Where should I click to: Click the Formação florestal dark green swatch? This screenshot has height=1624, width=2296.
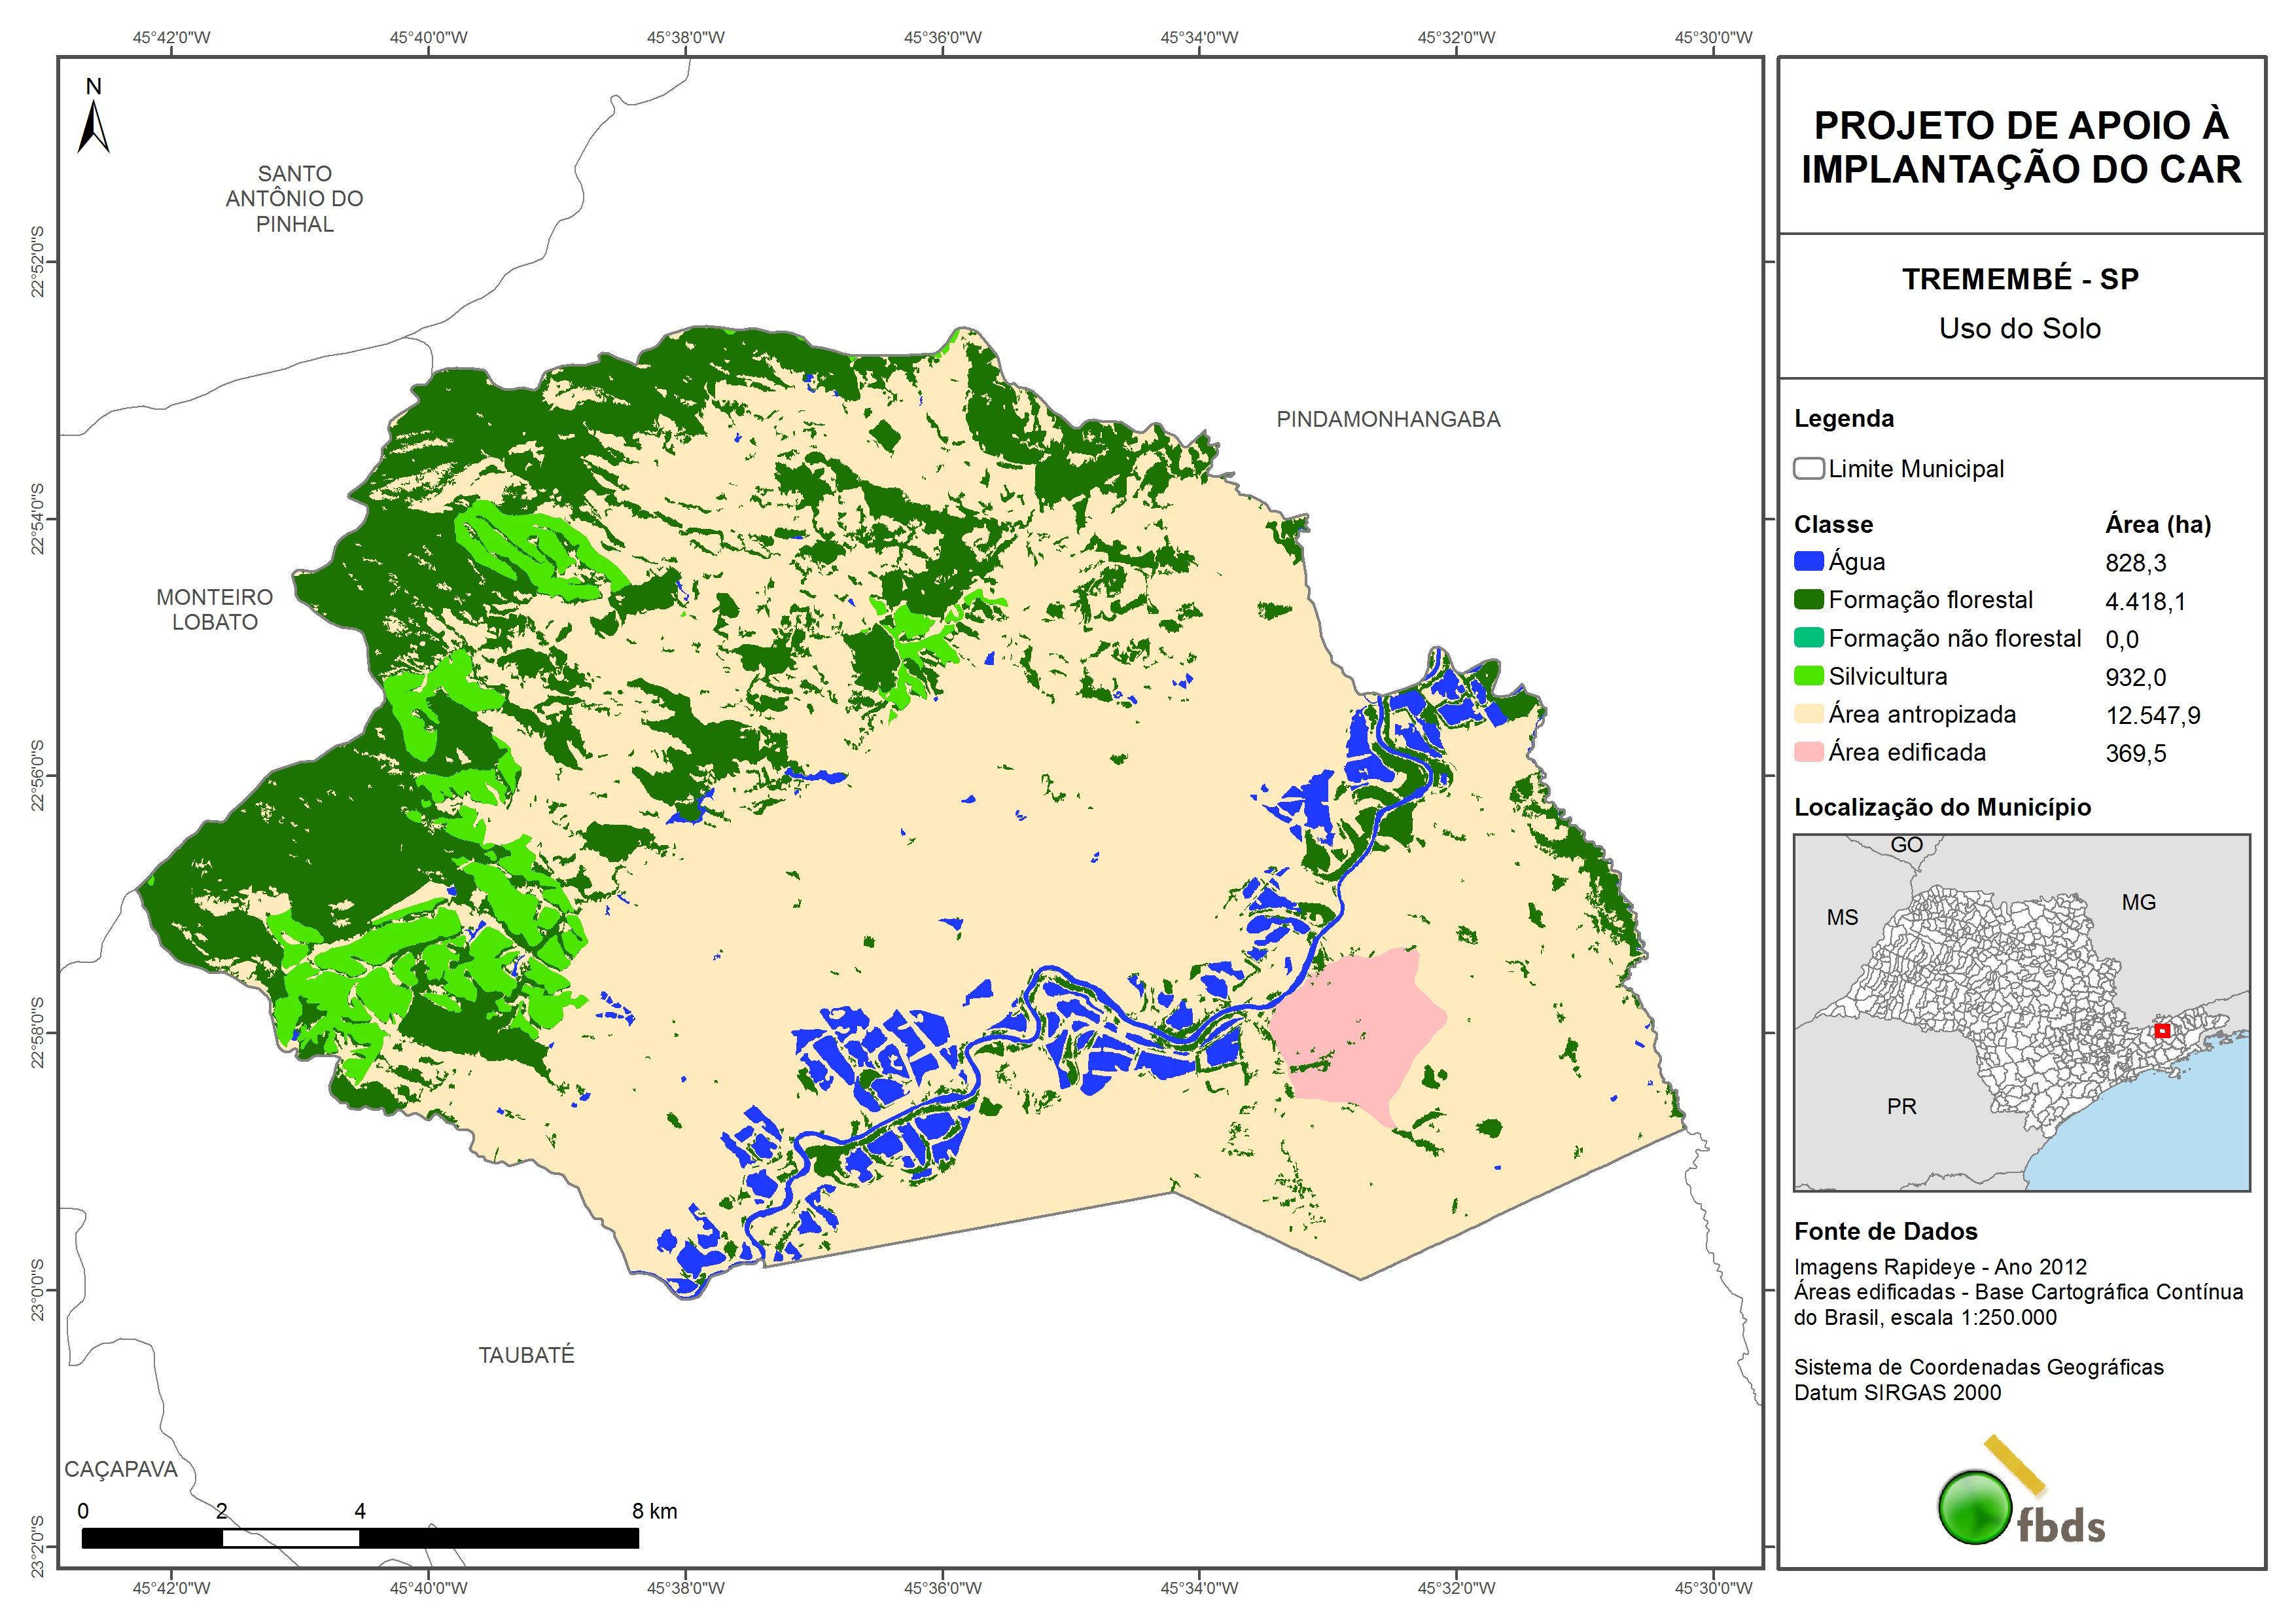point(1808,600)
